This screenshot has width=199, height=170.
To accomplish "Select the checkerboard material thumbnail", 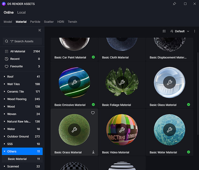I will click(x=74, y=166).
